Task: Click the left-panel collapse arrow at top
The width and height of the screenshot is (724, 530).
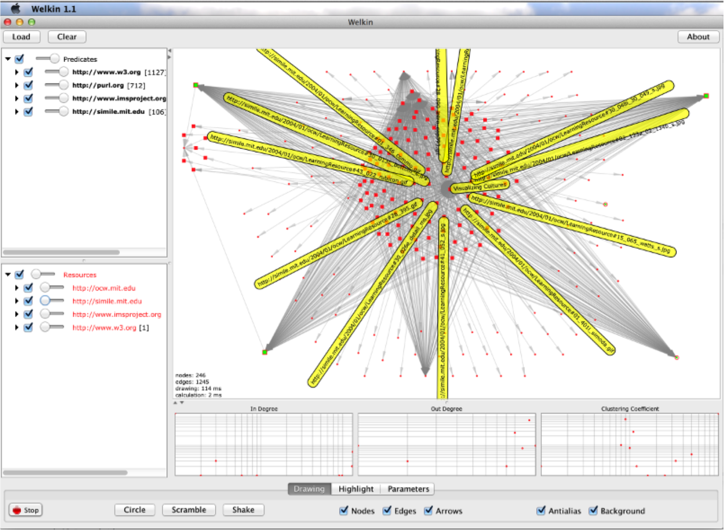Action: (x=169, y=51)
